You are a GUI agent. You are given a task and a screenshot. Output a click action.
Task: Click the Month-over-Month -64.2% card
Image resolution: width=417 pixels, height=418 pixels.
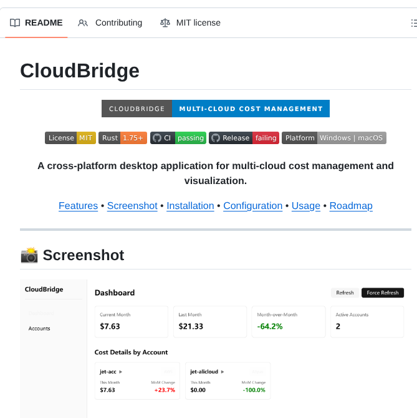click(x=289, y=322)
